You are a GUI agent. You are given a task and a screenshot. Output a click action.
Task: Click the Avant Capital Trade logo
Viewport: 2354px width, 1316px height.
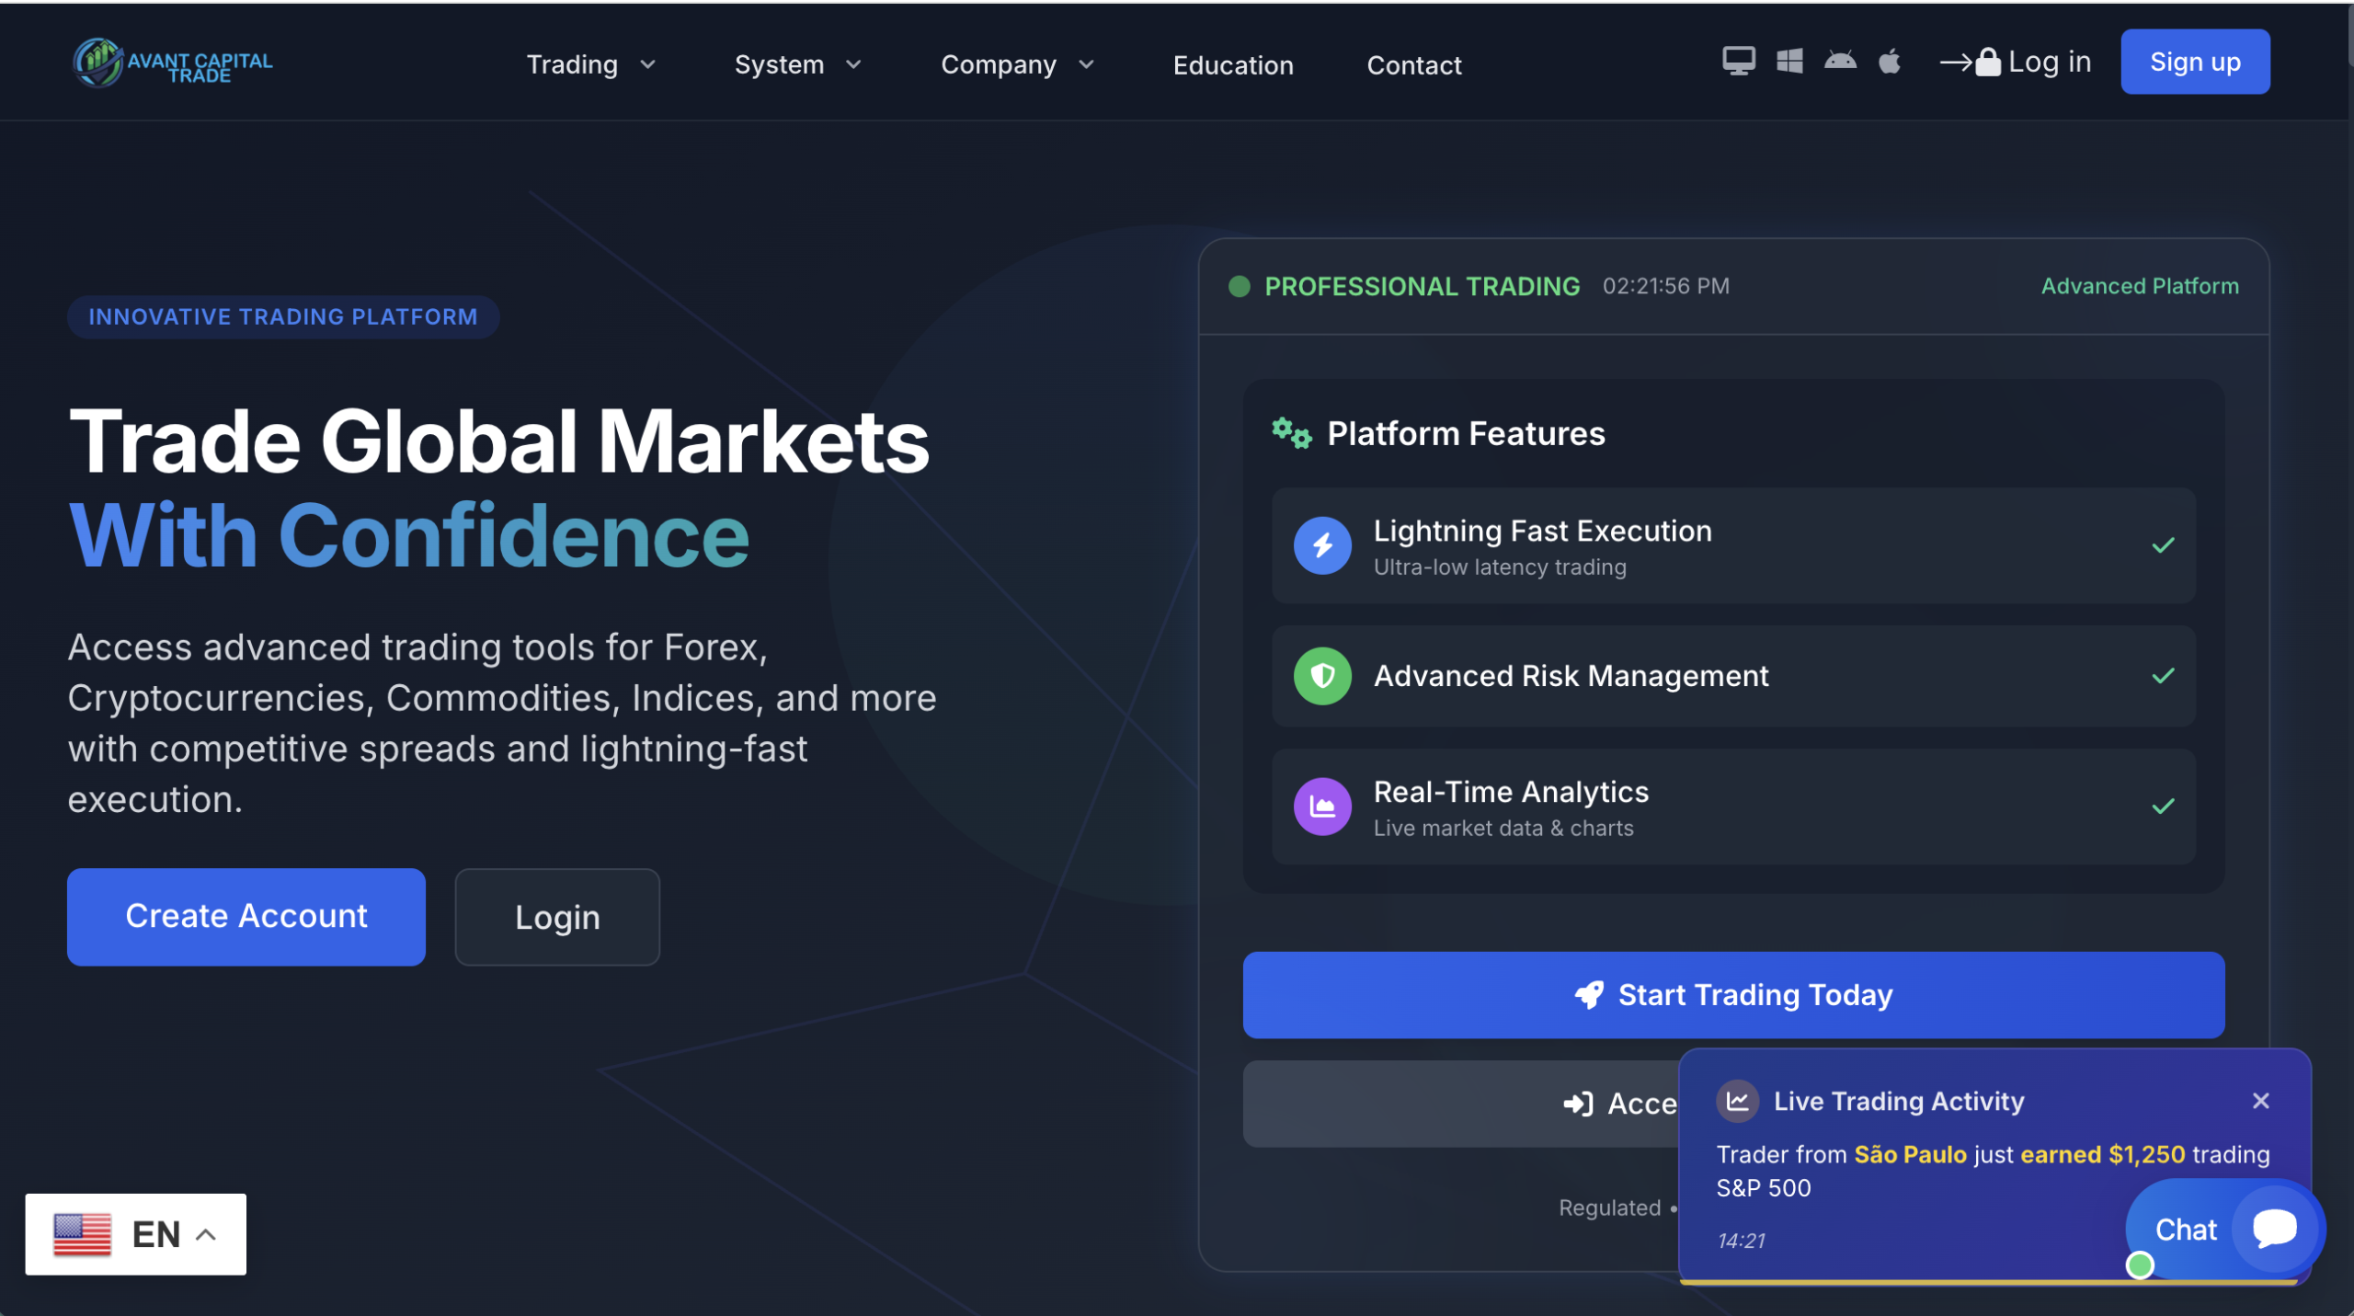(173, 63)
